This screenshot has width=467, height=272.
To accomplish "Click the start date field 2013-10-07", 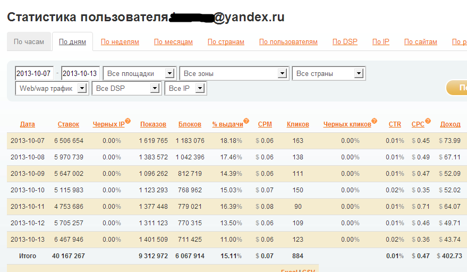I will click(x=34, y=73).
